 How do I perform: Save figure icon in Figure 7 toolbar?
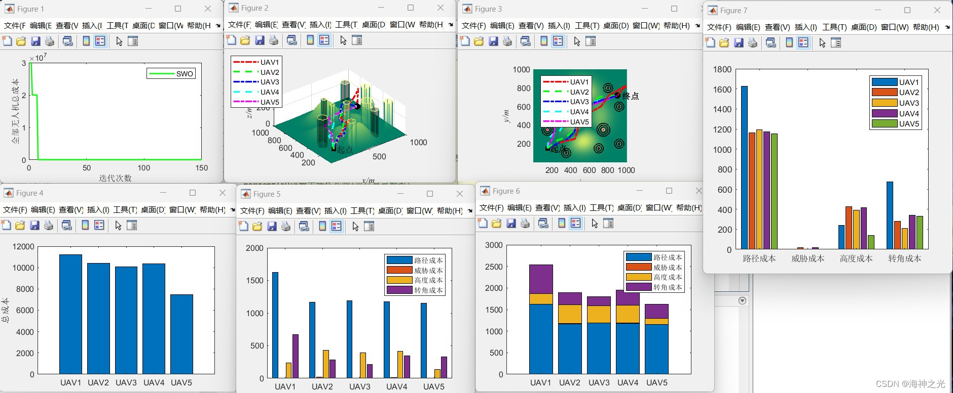tap(739, 42)
